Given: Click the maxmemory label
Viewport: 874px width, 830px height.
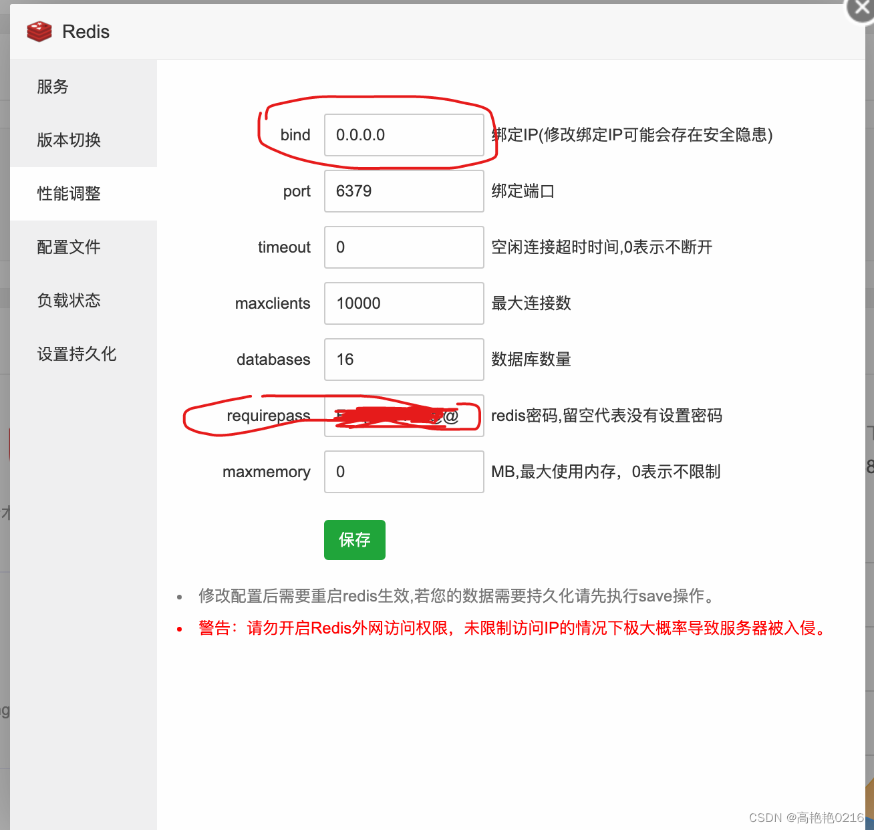Looking at the screenshot, I should coord(267,472).
